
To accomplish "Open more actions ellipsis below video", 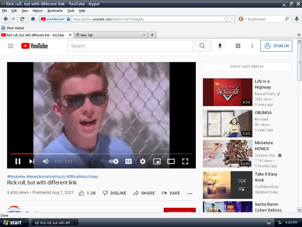I will pyautogui.click(x=190, y=193).
